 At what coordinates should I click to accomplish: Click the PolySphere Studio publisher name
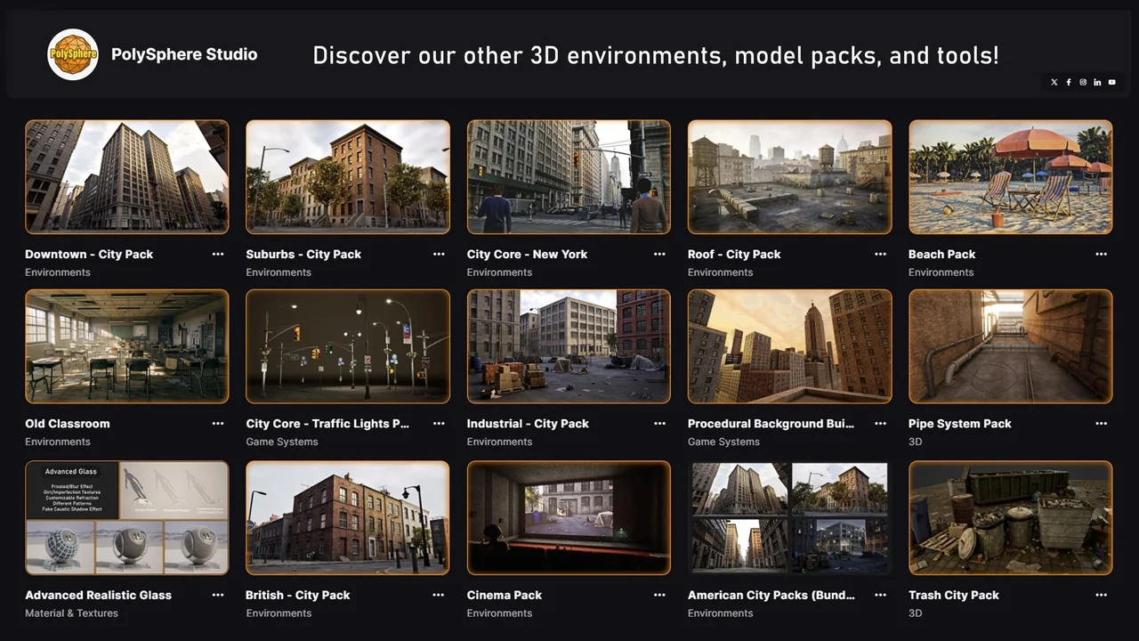184,54
